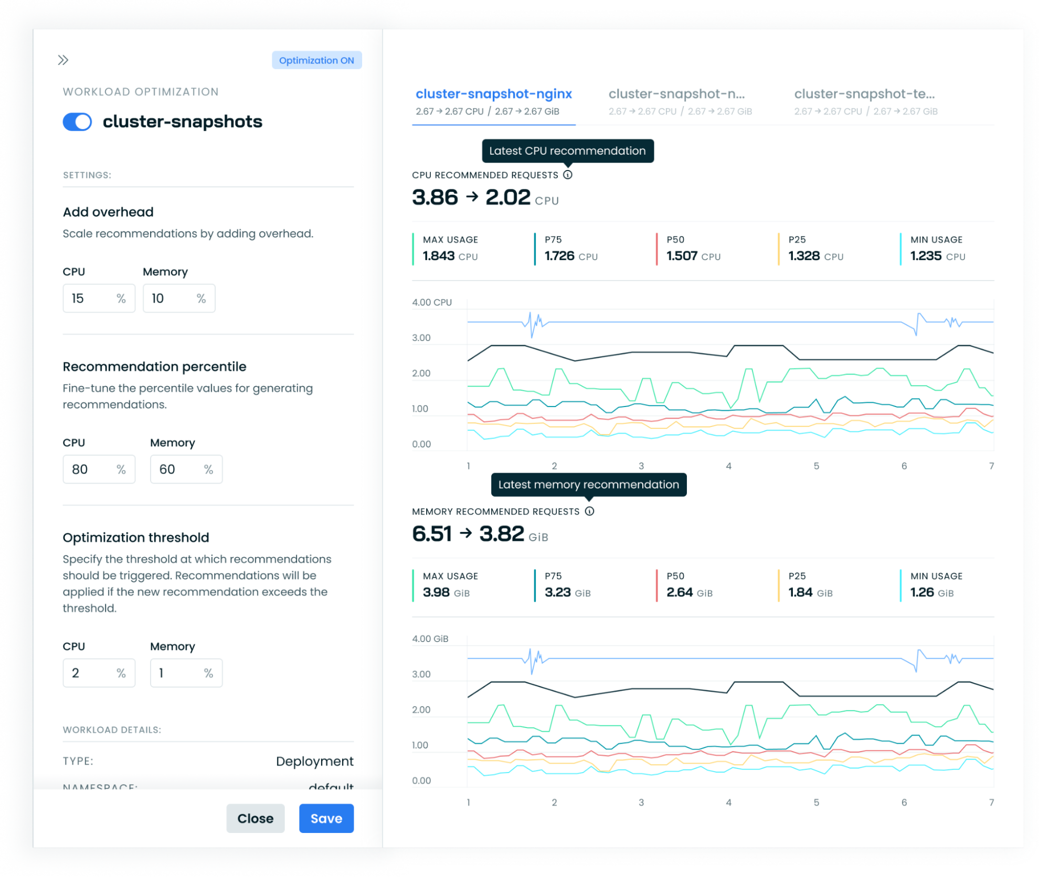1049x877 pixels.
Task: Edit Add overhead CPU percentage field
Action: coord(99,298)
